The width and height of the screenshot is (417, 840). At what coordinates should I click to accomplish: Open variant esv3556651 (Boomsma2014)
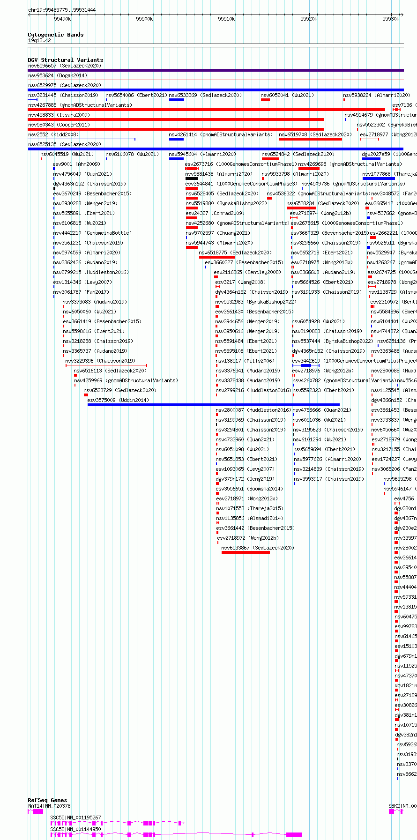[x=249, y=489]
